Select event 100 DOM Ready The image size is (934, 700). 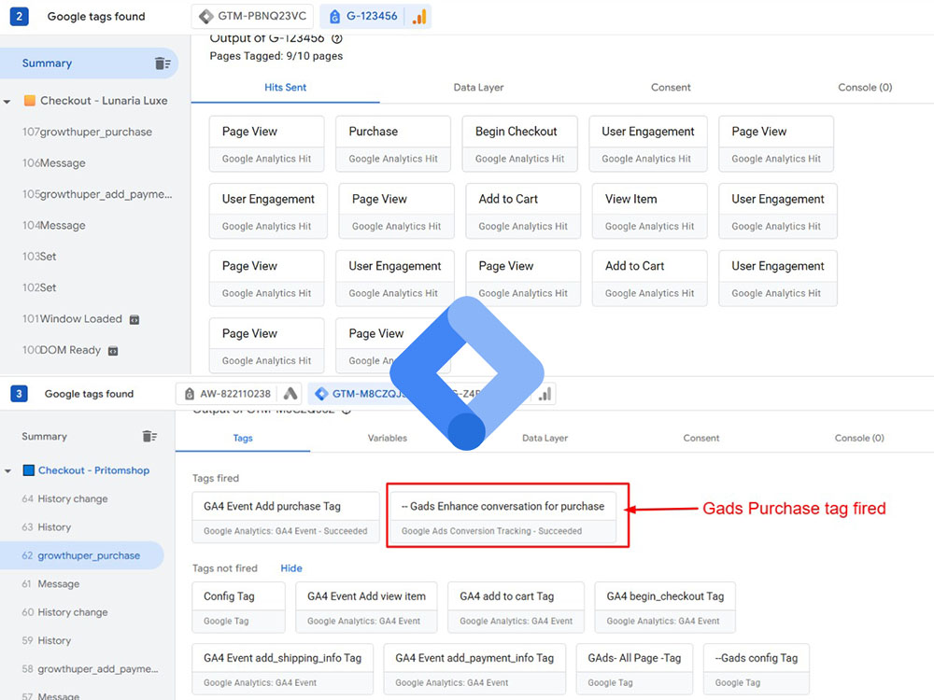pos(62,350)
